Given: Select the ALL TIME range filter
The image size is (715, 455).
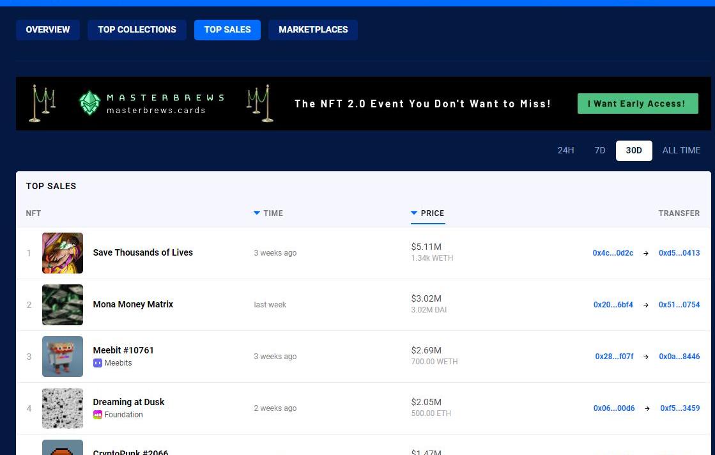Looking at the screenshot, I should pos(681,150).
